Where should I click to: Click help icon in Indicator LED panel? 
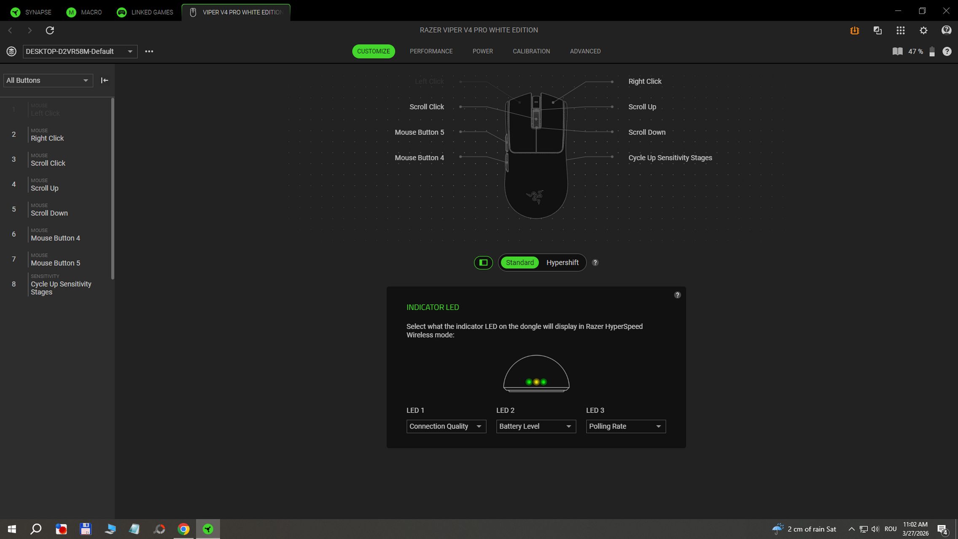tap(677, 295)
